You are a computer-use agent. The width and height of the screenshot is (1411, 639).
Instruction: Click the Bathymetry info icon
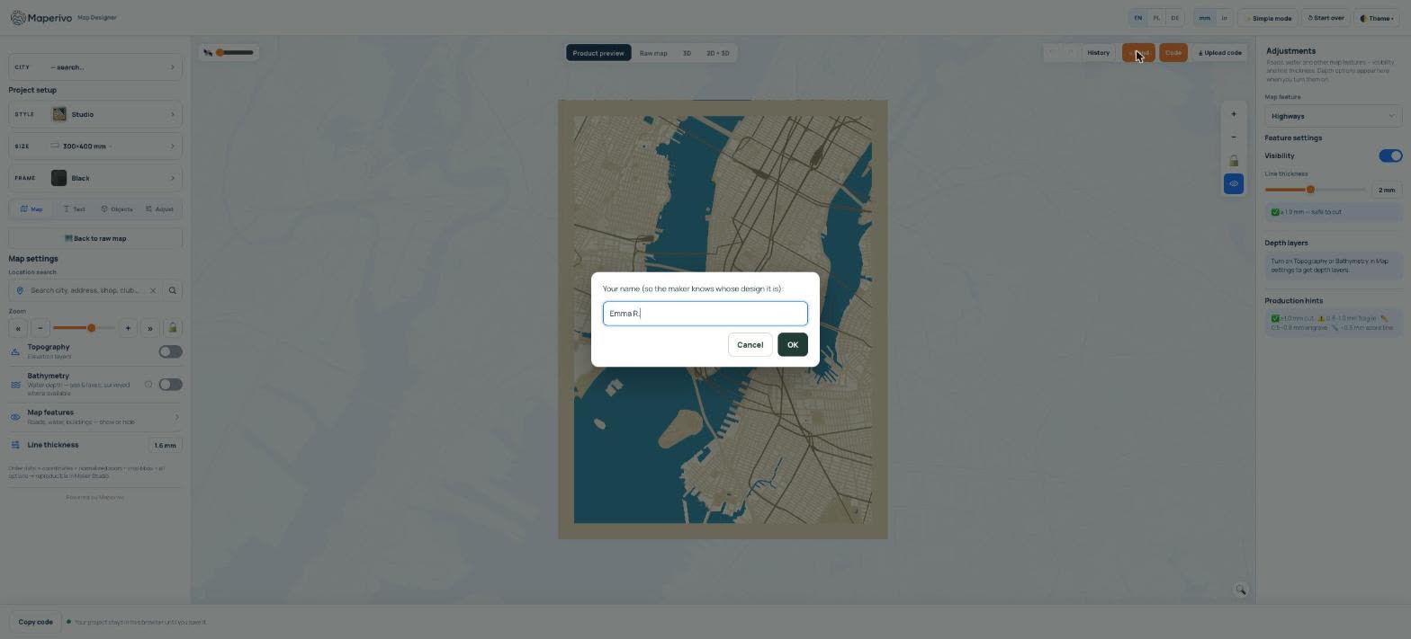(148, 385)
